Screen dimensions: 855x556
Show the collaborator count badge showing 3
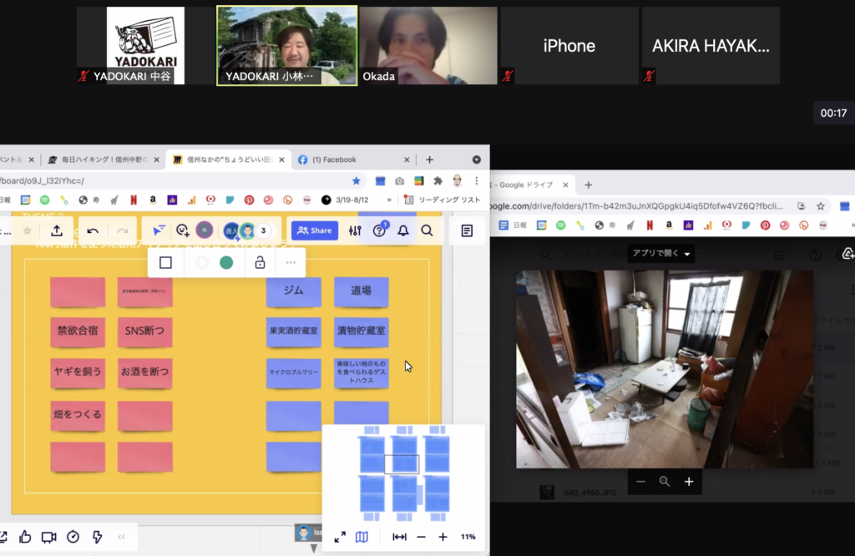click(263, 230)
